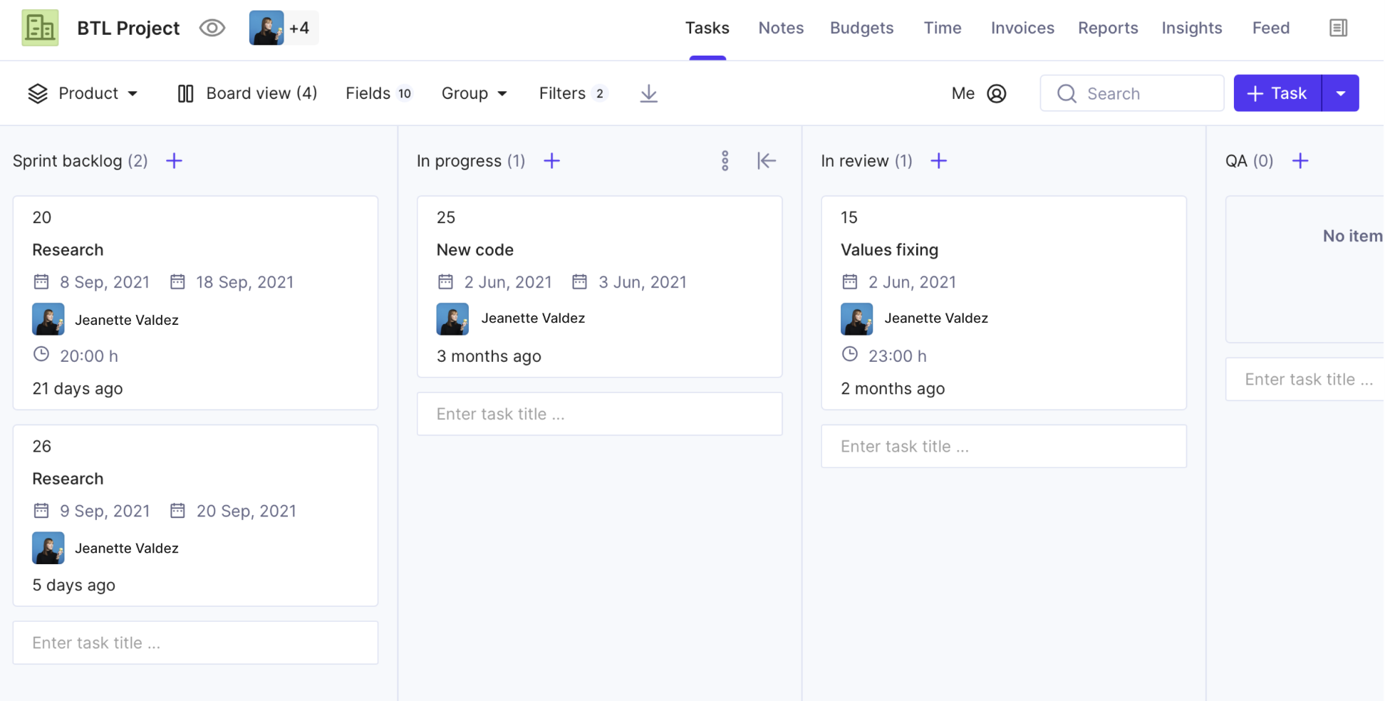Open the Board view layout icon
This screenshot has height=701, width=1385.
(185, 93)
